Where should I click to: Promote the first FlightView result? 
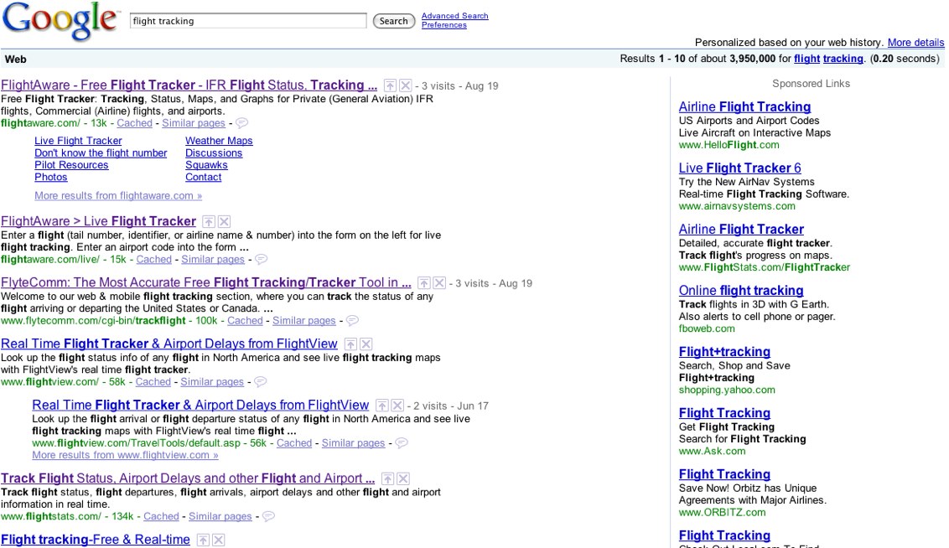[x=350, y=344]
